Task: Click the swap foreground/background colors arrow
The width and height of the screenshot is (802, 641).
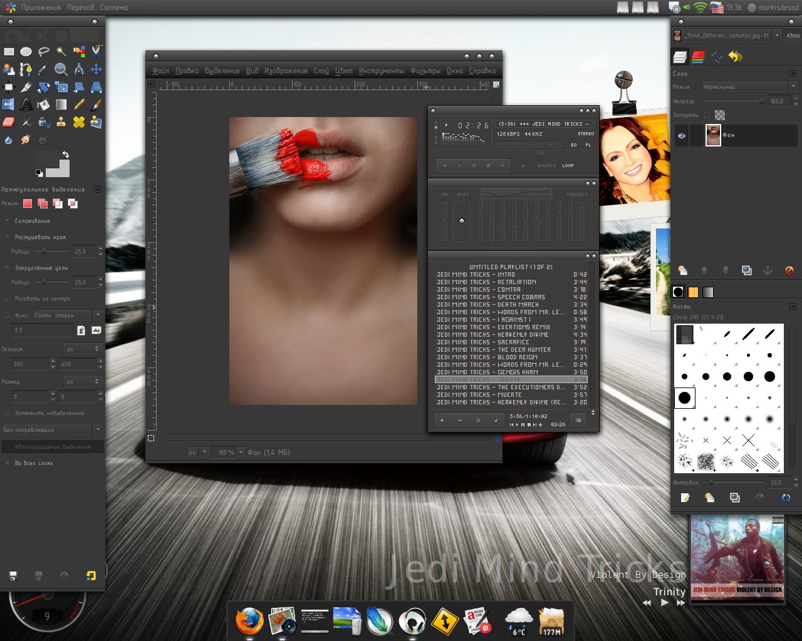Action: pos(65,154)
